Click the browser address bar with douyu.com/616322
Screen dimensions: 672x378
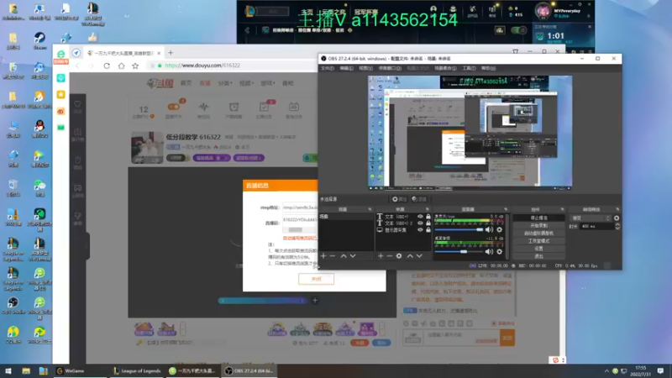tap(232, 66)
